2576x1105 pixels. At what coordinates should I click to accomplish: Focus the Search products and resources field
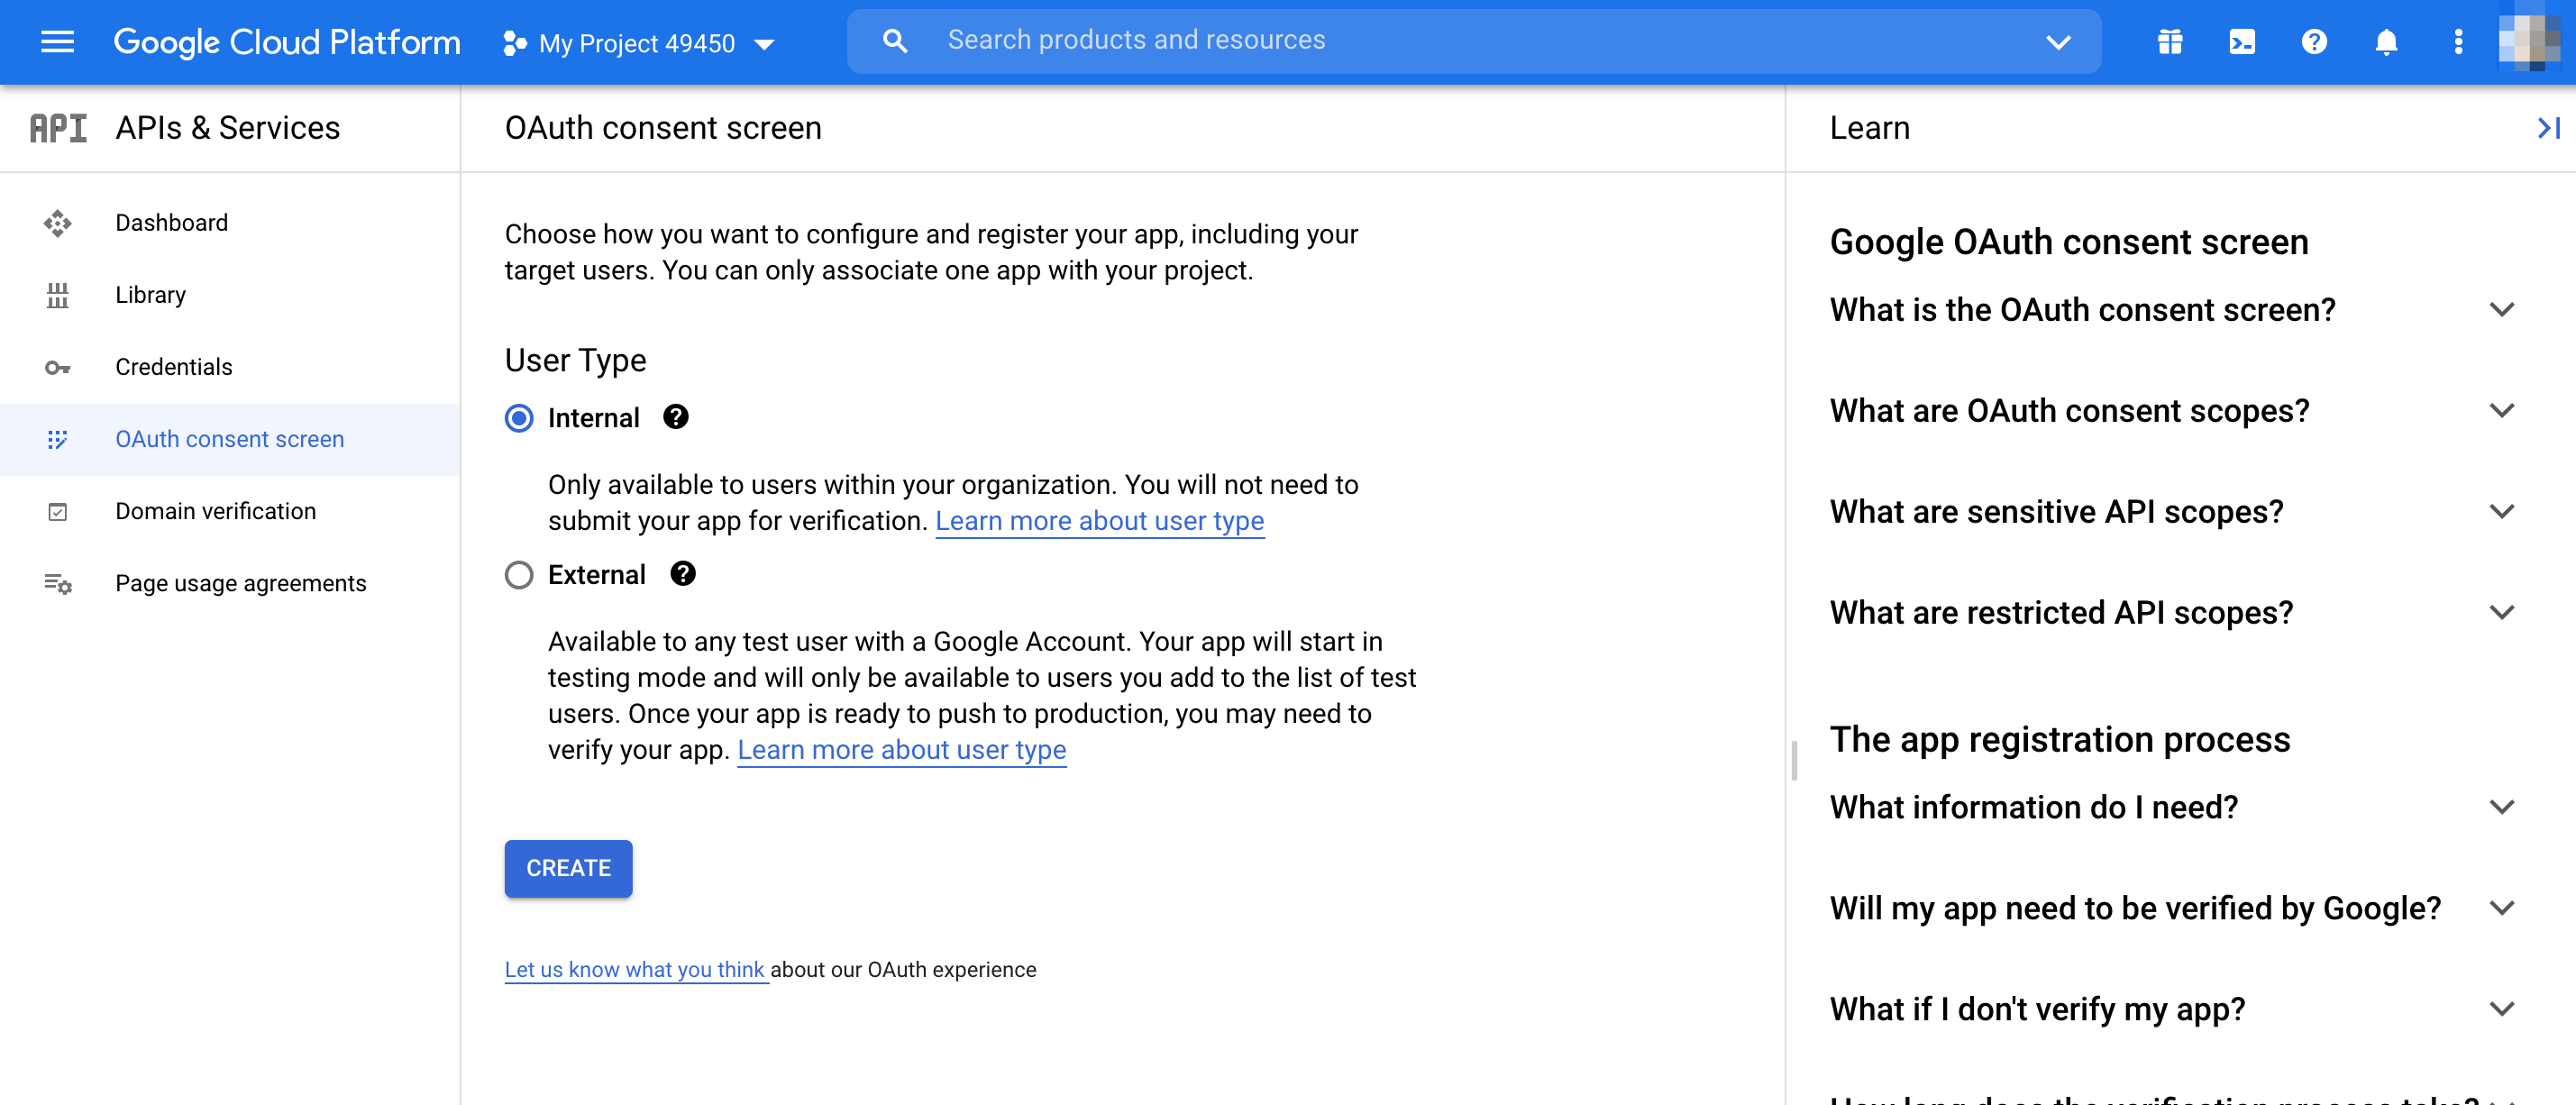[1473, 41]
